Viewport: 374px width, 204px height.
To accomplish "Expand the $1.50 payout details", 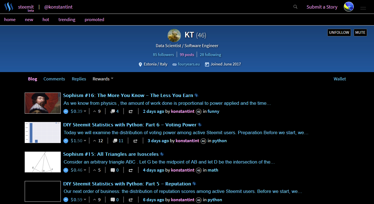I will click(x=78, y=141).
